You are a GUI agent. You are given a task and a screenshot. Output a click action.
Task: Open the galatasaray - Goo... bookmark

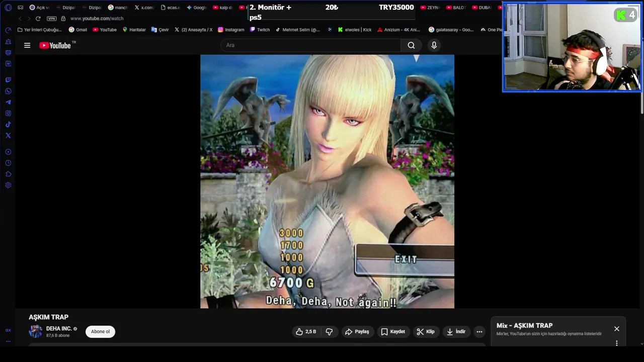[x=451, y=30]
